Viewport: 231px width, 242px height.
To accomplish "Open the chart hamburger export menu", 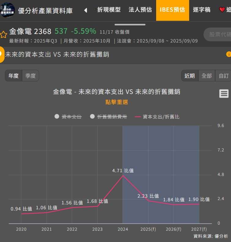I will (x=224, y=94).
